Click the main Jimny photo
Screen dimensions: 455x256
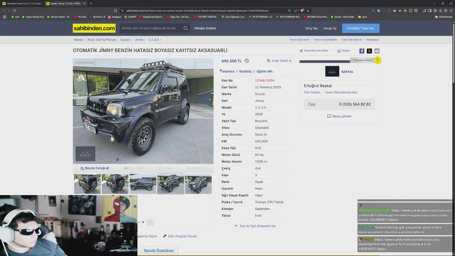pos(143,111)
